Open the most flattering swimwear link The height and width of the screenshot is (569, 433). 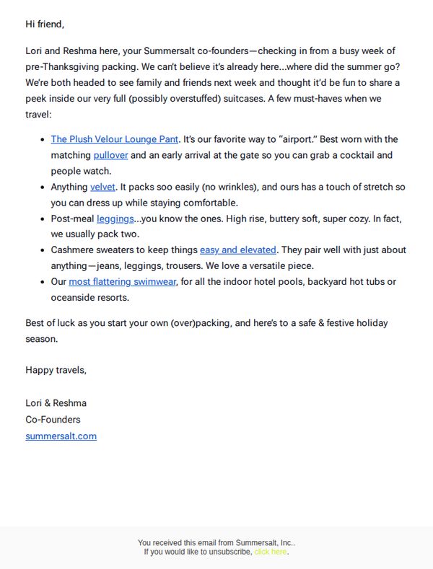coord(123,282)
